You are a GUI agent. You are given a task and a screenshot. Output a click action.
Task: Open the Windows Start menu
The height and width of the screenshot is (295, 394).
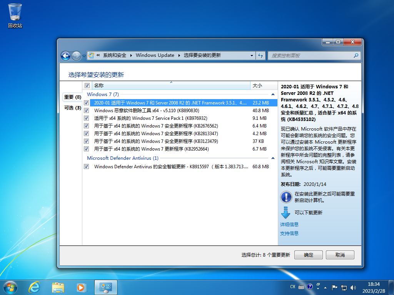click(x=10, y=287)
